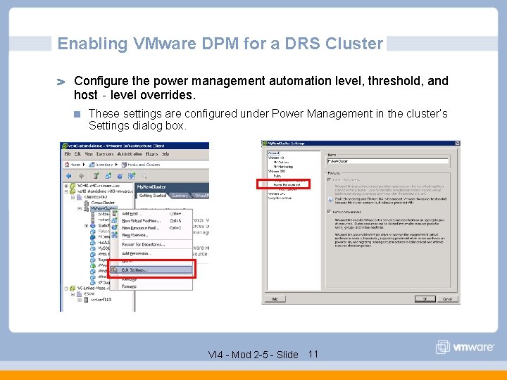507x380 pixels.
Task: Click the Forward arrow in the client toolbar
Action: click(x=81, y=176)
